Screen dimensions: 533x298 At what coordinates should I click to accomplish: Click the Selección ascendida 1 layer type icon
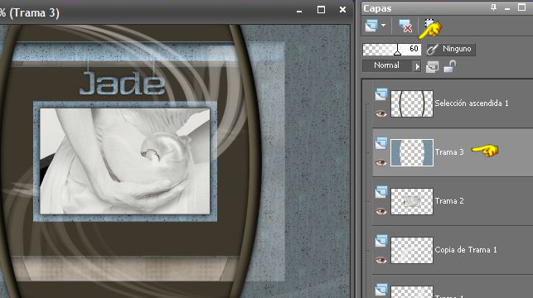tap(381, 94)
